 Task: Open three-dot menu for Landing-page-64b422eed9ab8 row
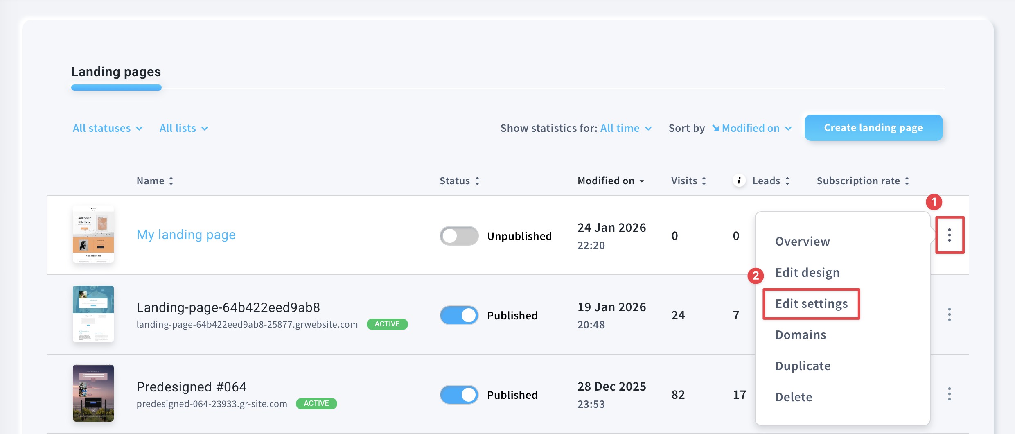coord(949,314)
